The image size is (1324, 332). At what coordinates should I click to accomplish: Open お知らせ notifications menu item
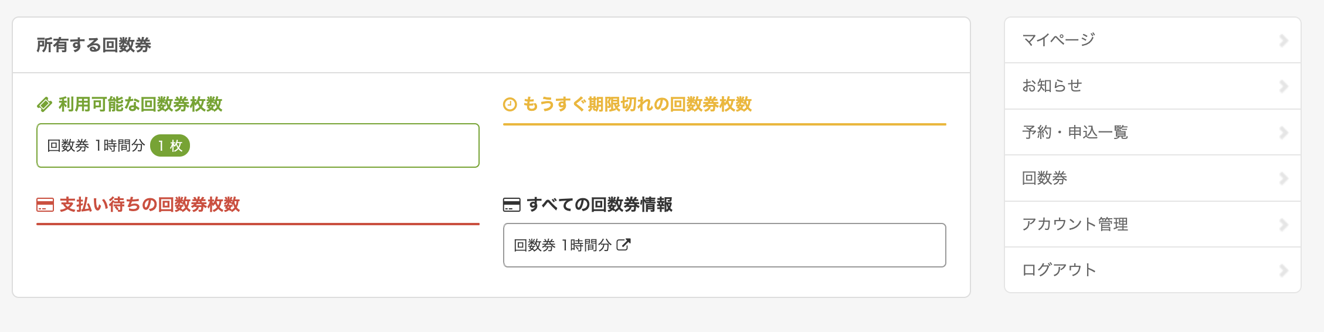(x=1053, y=86)
